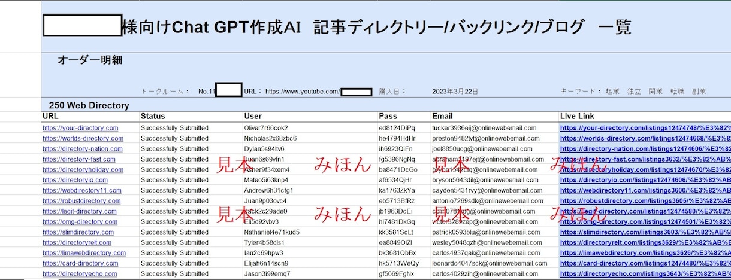Select email cell preston9482lvt@onlinewebemail.com
Image resolution: width=731 pixels, height=280 pixels.
point(486,138)
